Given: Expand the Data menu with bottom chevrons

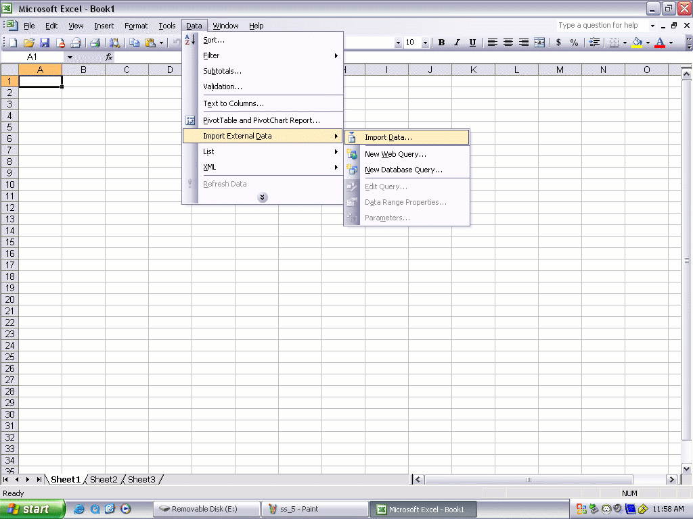Looking at the screenshot, I should pyautogui.click(x=263, y=197).
